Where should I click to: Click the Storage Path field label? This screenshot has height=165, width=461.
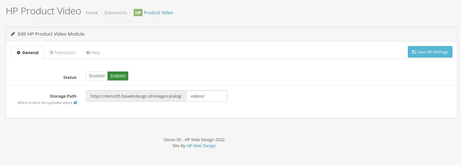tap(63, 96)
